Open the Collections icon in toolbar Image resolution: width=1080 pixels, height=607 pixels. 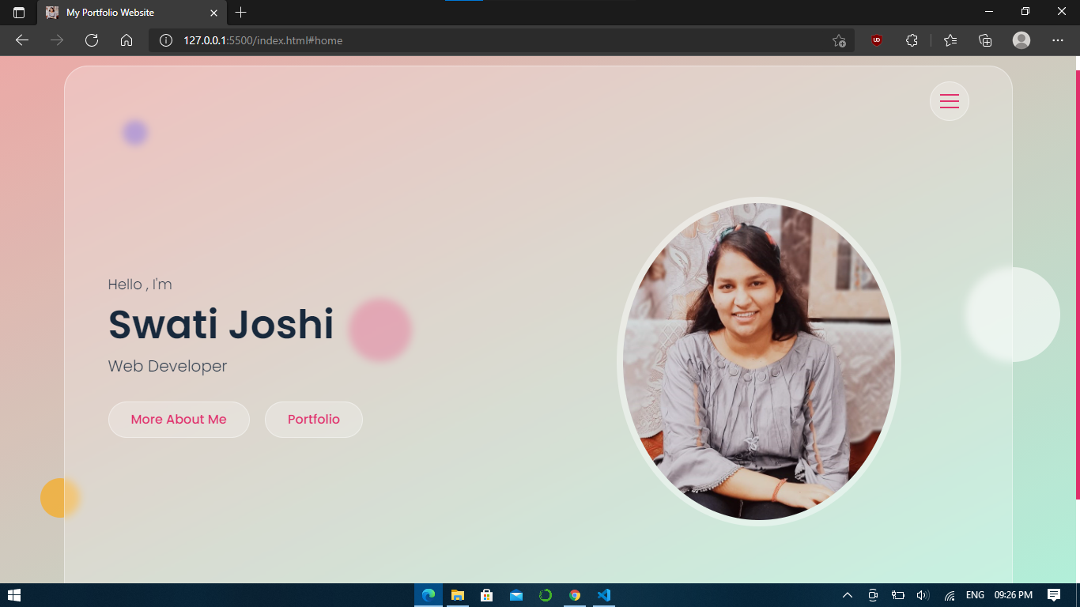985,40
